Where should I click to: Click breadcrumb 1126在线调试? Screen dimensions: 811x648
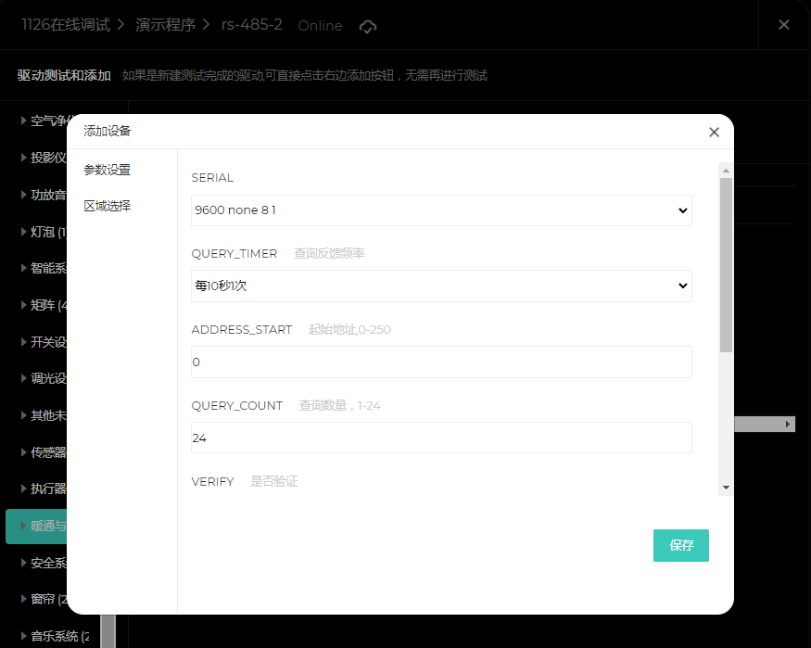(66, 25)
